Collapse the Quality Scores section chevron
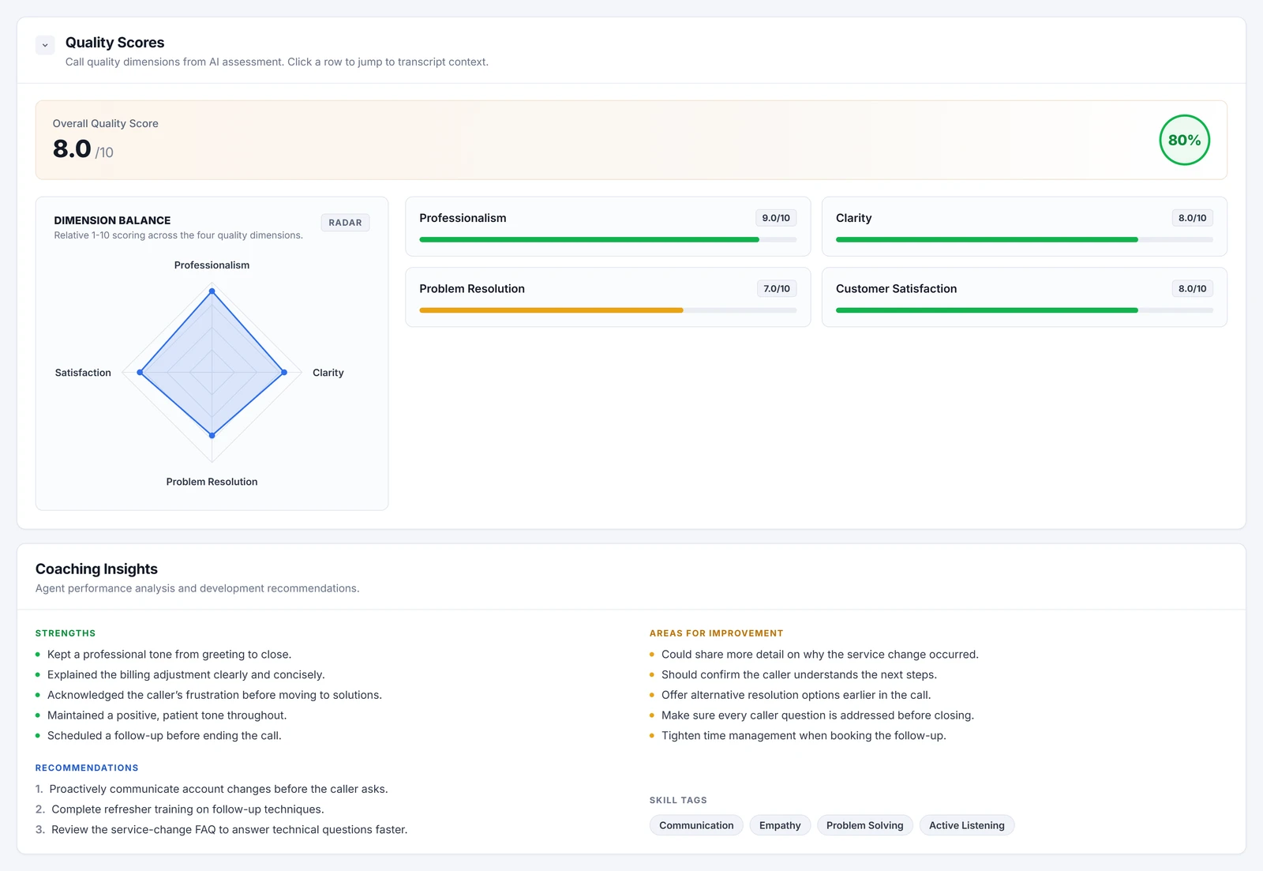The width and height of the screenshot is (1263, 871). coord(45,45)
